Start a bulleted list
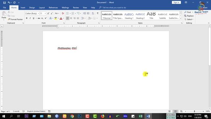 pyautogui.click(x=68, y=13)
